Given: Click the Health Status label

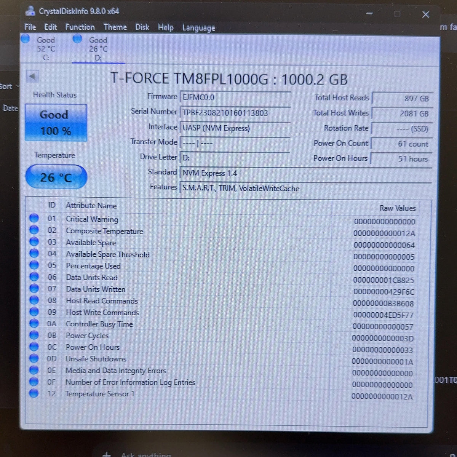Looking at the screenshot, I should pyautogui.click(x=54, y=95).
